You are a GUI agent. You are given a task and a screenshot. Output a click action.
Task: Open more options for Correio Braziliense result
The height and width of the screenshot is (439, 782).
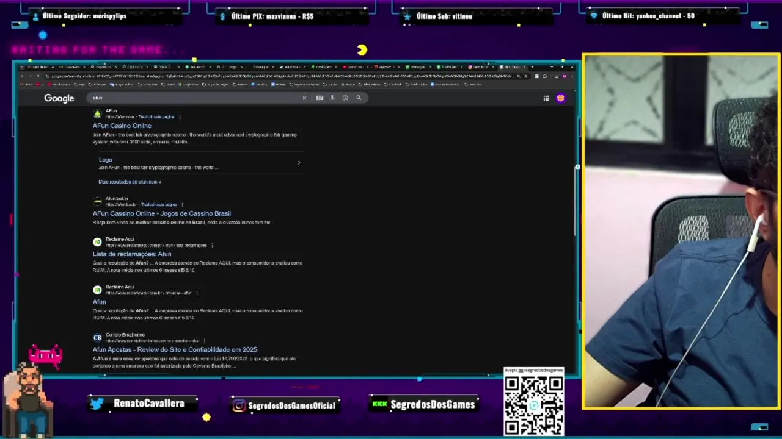click(x=205, y=341)
